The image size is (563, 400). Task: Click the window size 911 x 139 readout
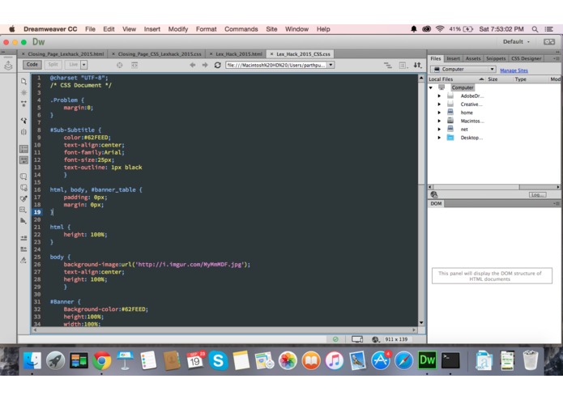396,339
